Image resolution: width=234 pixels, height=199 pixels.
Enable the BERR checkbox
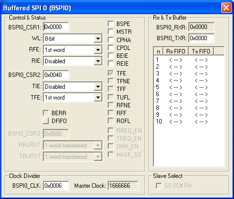pyautogui.click(x=46, y=113)
